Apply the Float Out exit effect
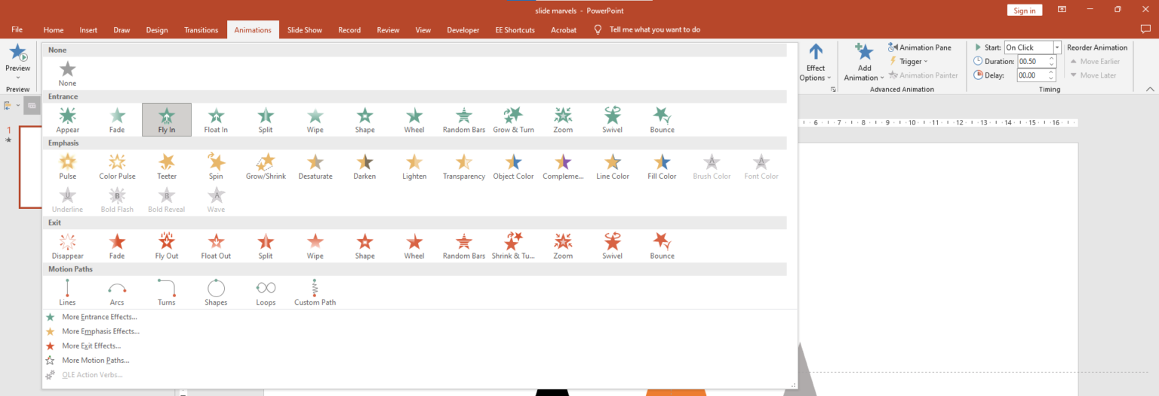The height and width of the screenshot is (396, 1159). coord(216,246)
